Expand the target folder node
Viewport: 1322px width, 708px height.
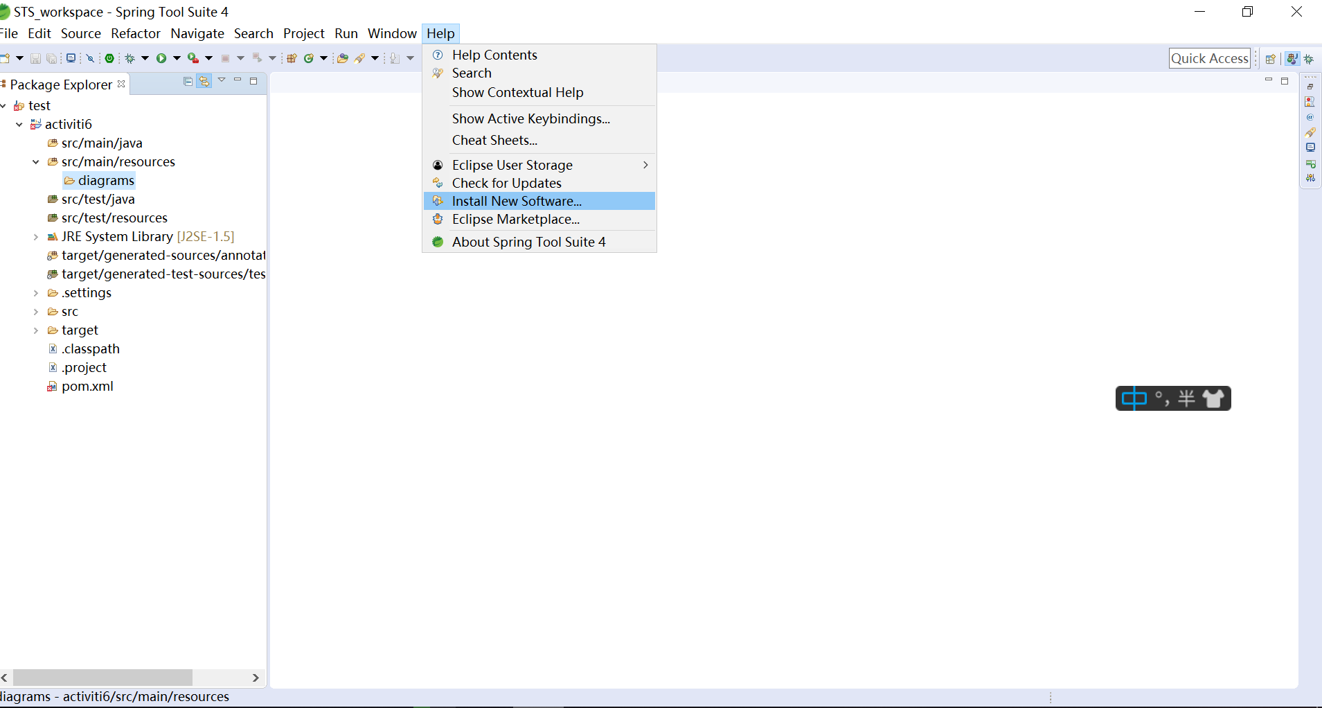click(x=36, y=330)
